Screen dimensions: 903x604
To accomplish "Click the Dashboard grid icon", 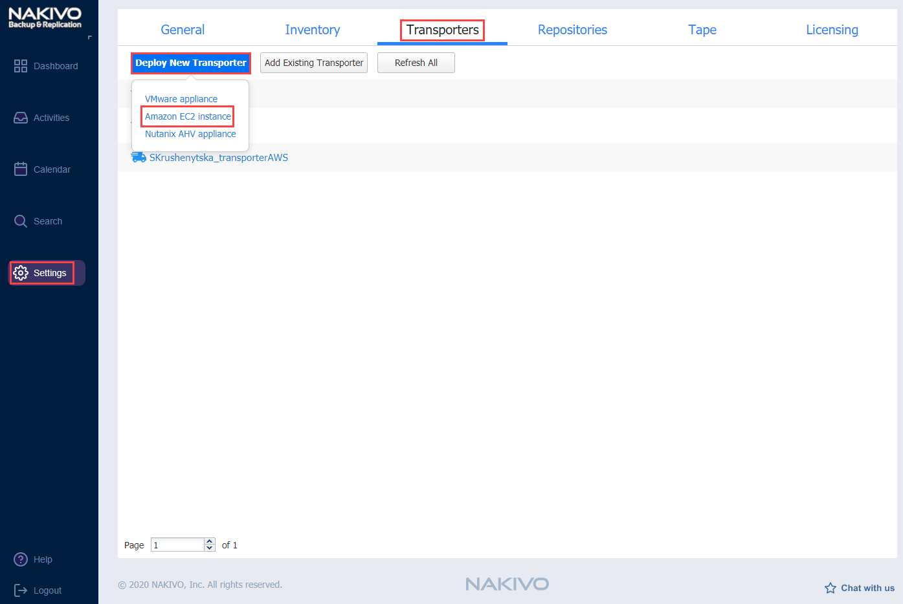I will [x=21, y=66].
